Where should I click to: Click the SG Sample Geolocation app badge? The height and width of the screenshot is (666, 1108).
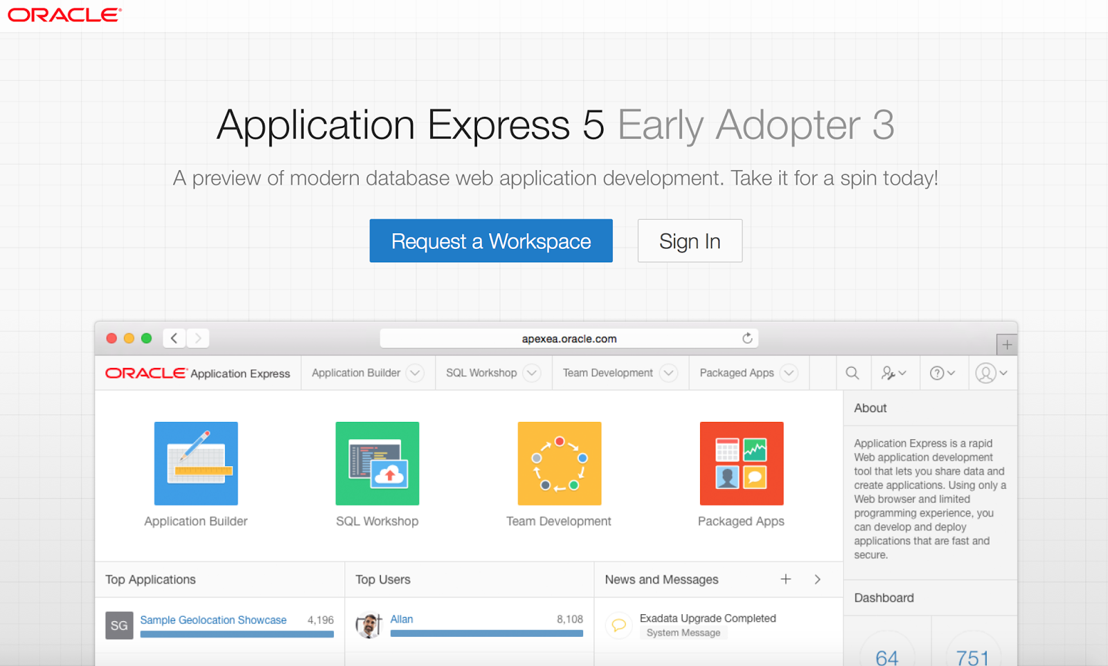click(119, 625)
